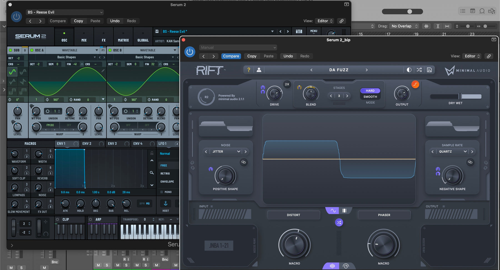Click the purple randomize button below the waveform
Screen dimensions: 500x270
(x=339, y=222)
